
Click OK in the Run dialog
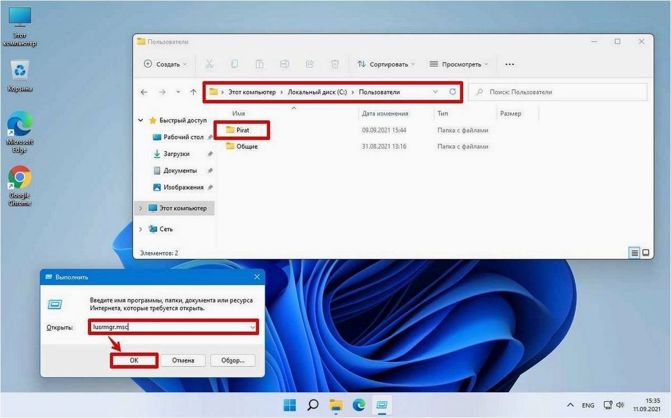click(x=134, y=360)
